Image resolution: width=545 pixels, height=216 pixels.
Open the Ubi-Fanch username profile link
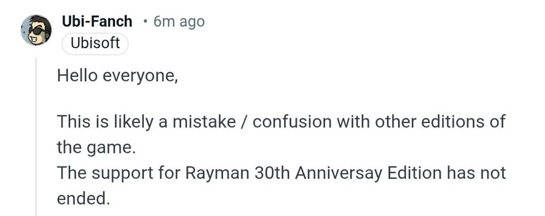point(97,21)
